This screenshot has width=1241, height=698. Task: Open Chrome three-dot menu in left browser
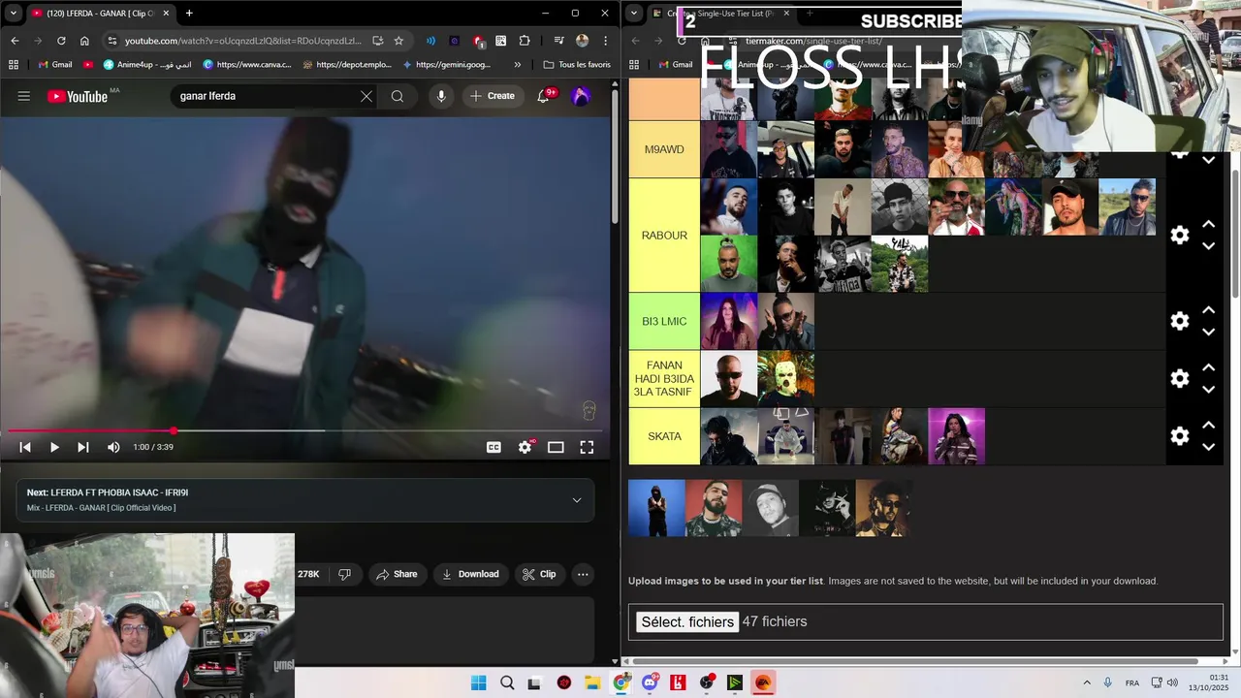605,41
